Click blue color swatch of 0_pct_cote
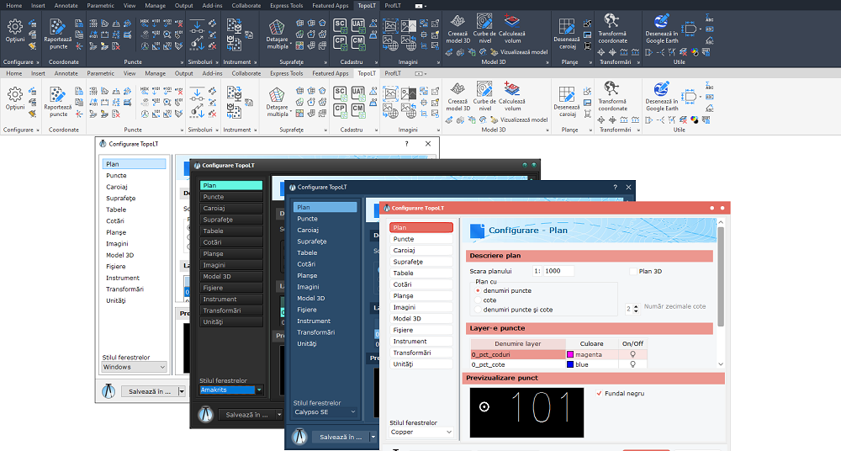This screenshot has width=841, height=451. (571, 364)
